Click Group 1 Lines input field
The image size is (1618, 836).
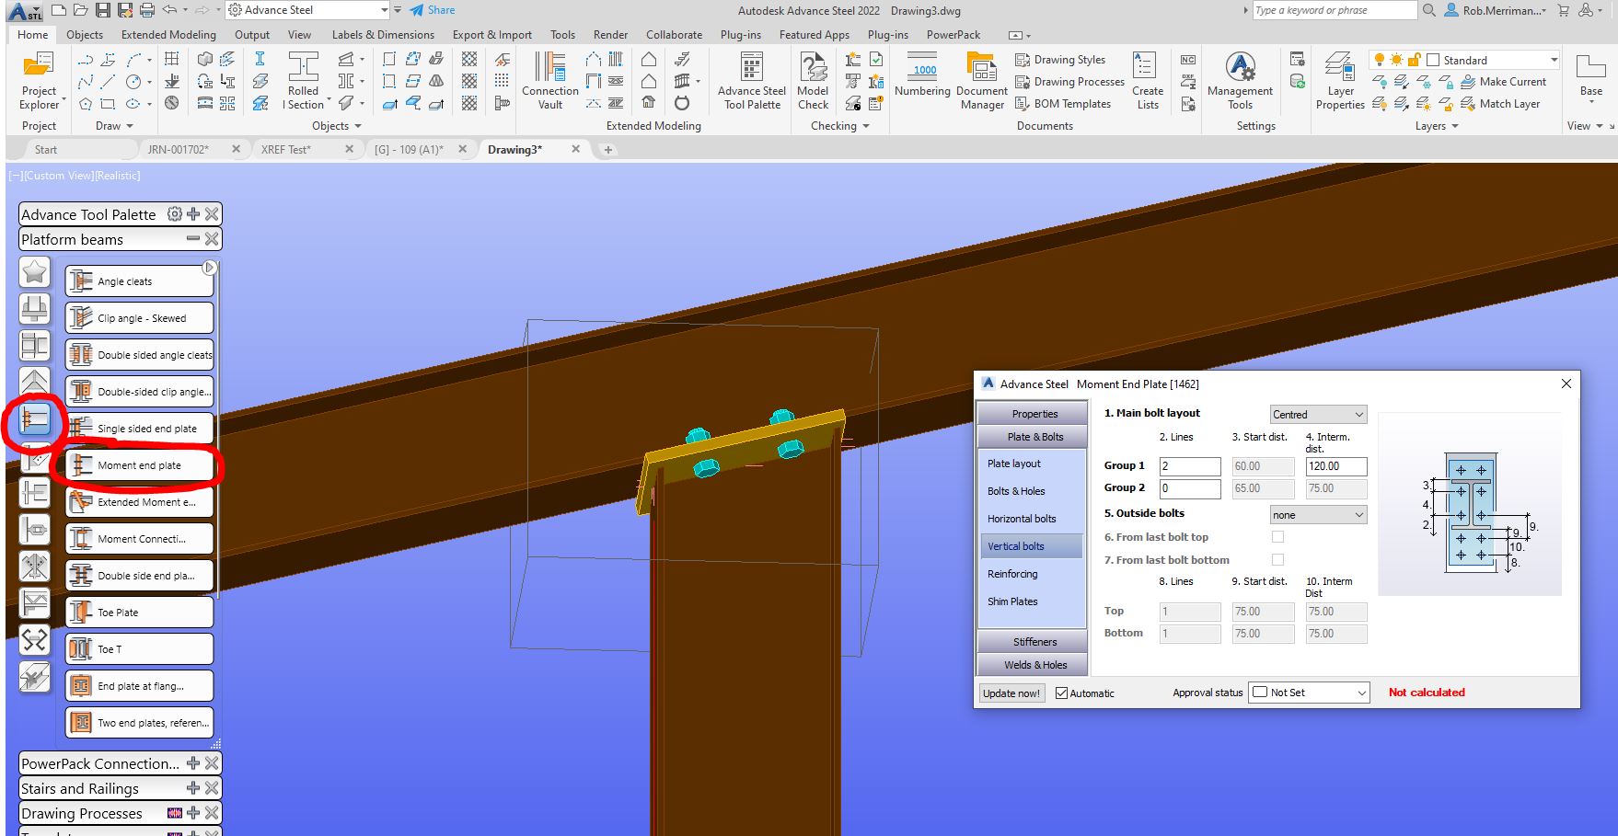[x=1190, y=466]
